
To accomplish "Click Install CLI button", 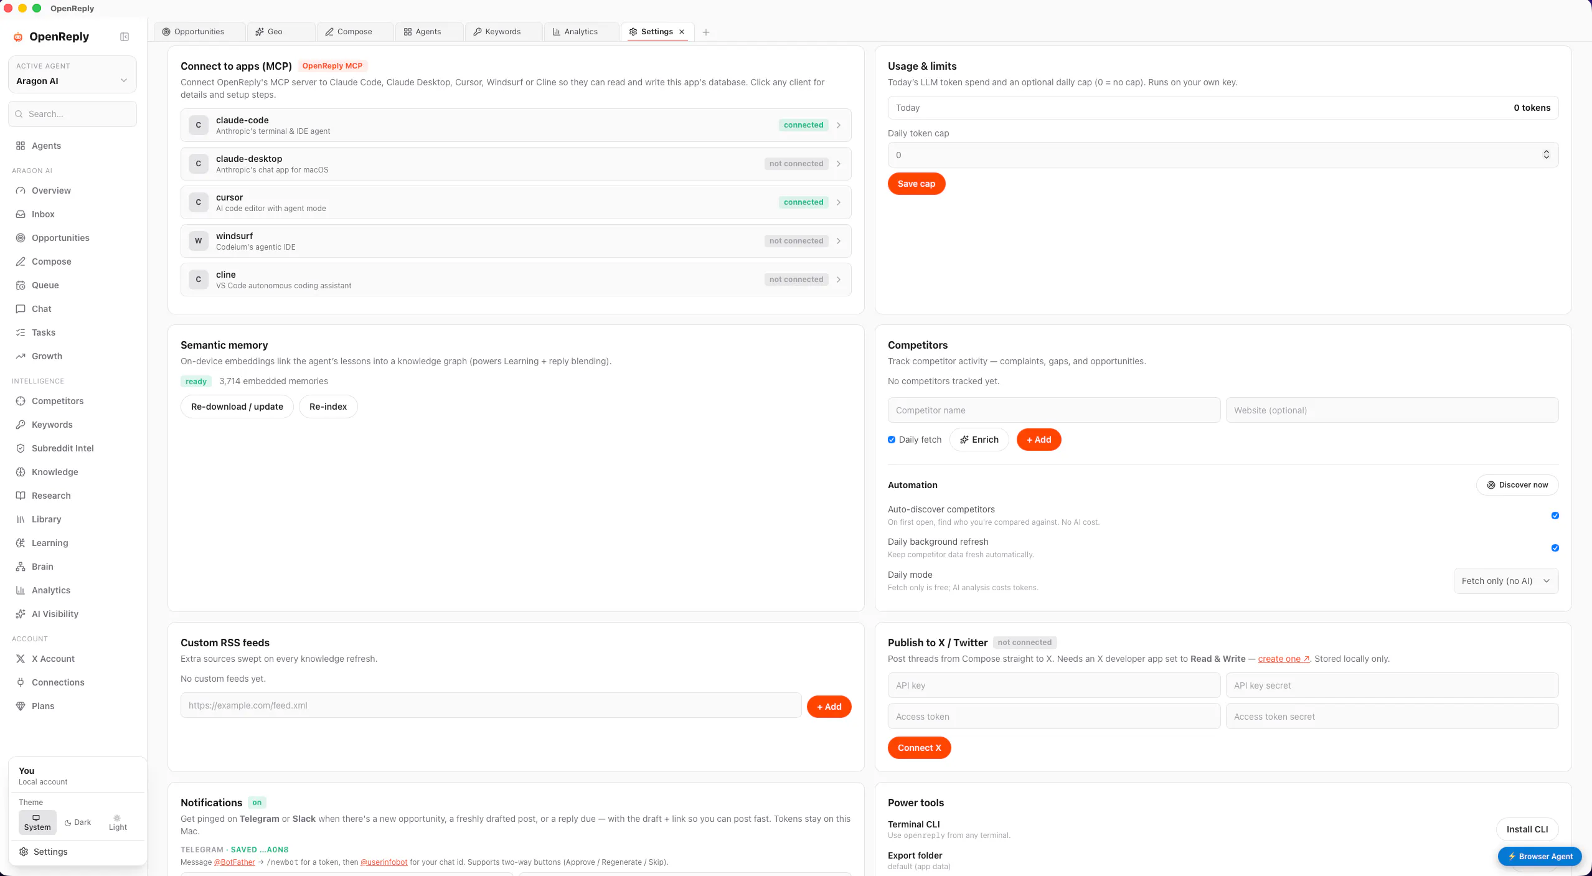I will pyautogui.click(x=1527, y=829).
